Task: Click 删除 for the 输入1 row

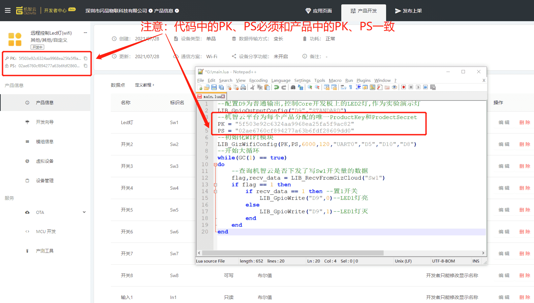Action: pyautogui.click(x=525, y=297)
